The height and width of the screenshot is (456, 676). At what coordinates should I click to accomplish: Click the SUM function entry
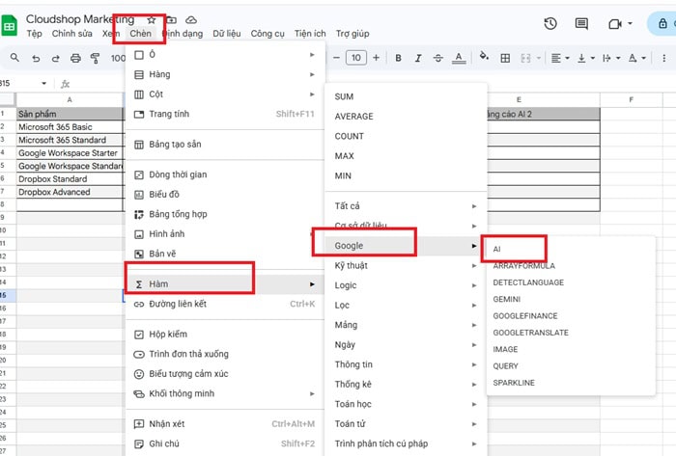click(x=345, y=96)
